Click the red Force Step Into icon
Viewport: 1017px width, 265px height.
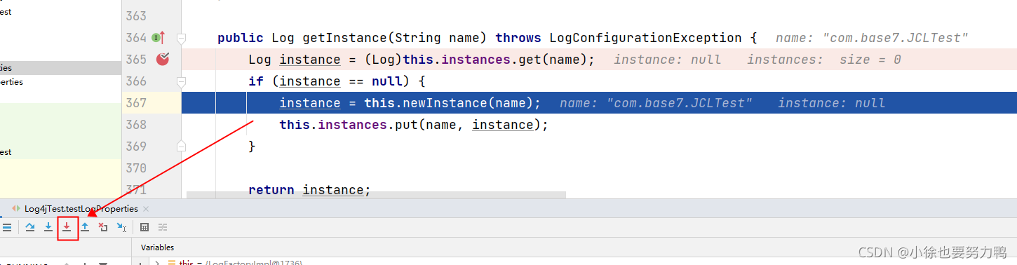(x=67, y=227)
